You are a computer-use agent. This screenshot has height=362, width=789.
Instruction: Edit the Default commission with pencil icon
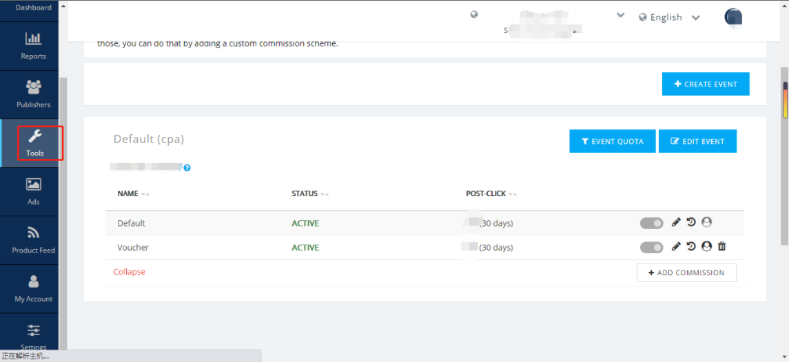[676, 222]
